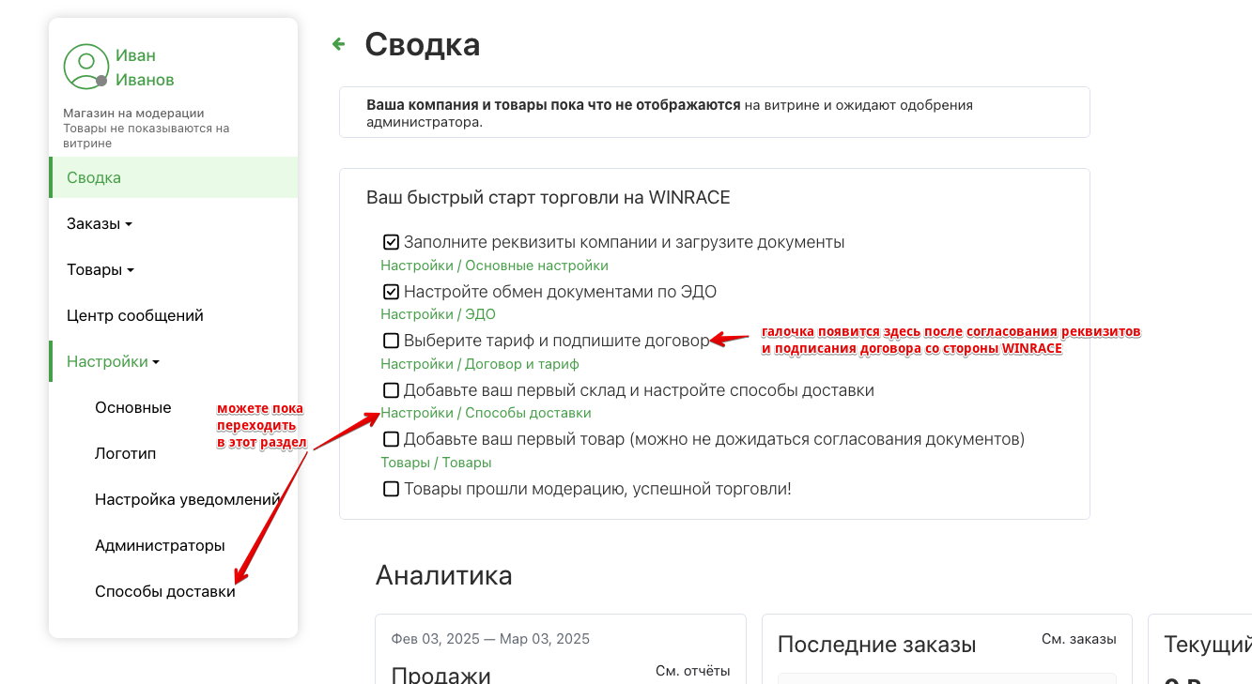Follow the Настройки / Основные настройки link
Viewport: 1252px width, 684px height.
click(494, 266)
